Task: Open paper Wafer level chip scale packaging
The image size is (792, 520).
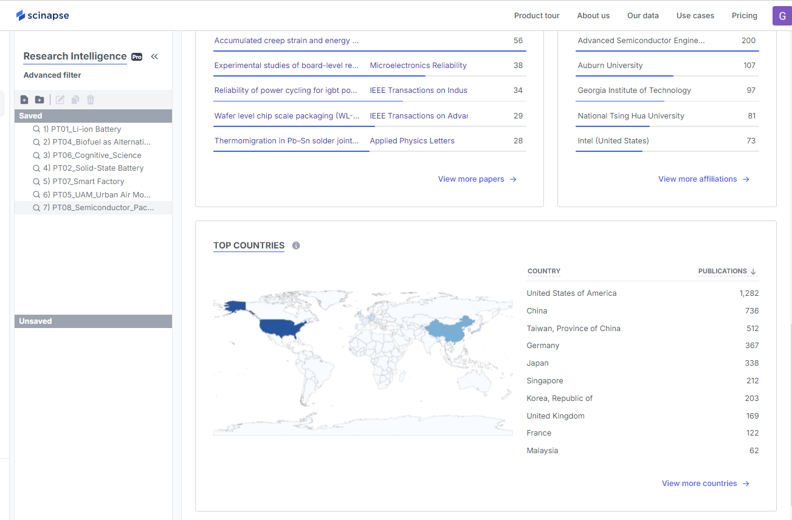Action: click(x=287, y=116)
